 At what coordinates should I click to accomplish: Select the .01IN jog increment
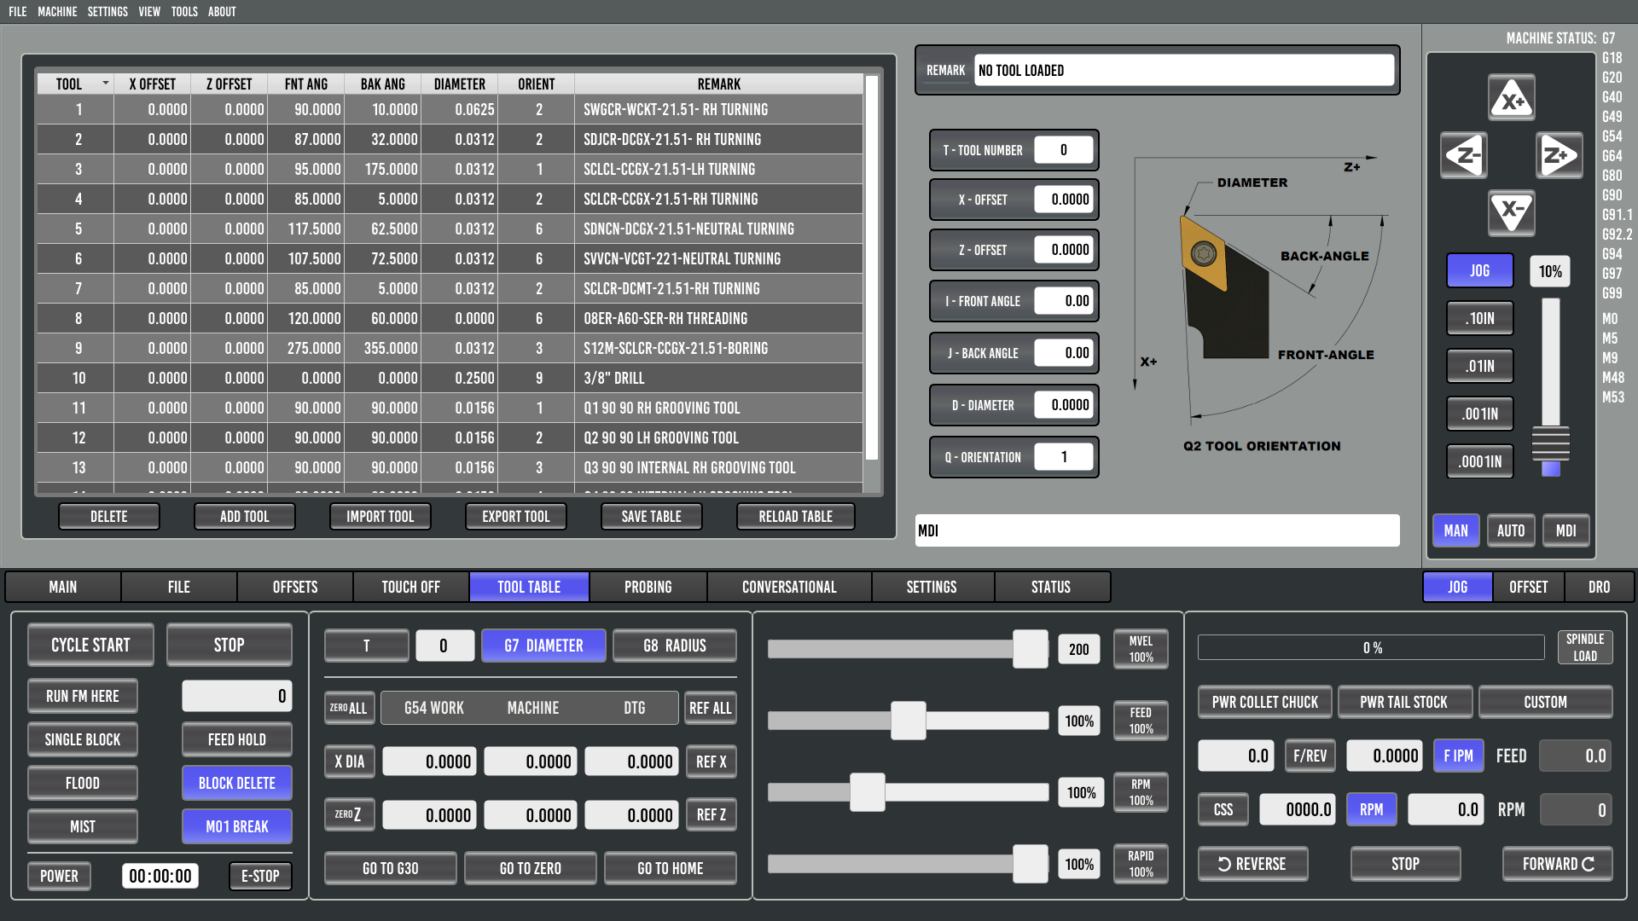pyautogui.click(x=1479, y=366)
